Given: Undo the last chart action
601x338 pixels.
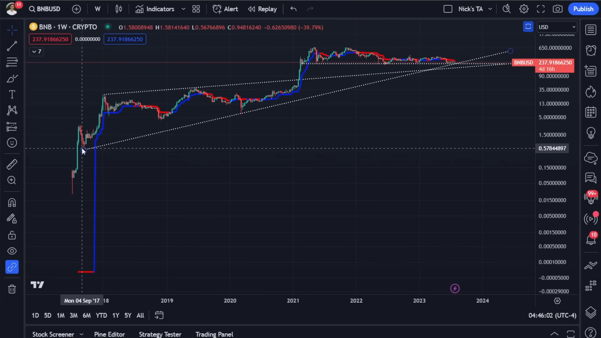Looking at the screenshot, I should click(x=293, y=9).
